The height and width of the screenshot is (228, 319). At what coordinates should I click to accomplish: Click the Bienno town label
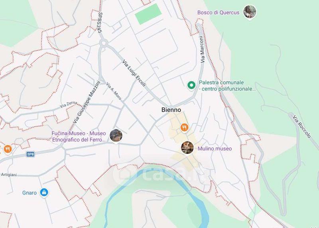pos(171,110)
